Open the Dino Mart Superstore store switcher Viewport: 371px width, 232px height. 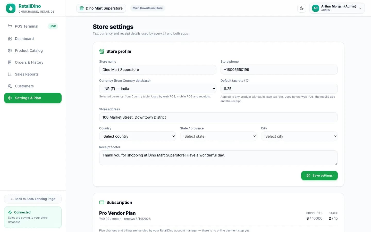(x=101, y=8)
